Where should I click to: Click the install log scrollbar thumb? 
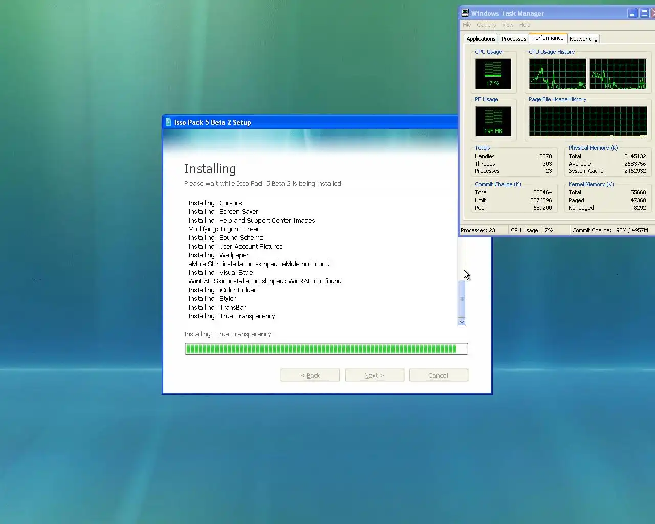coord(462,298)
